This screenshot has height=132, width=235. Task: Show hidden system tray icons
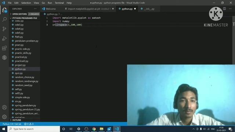coord(194,129)
